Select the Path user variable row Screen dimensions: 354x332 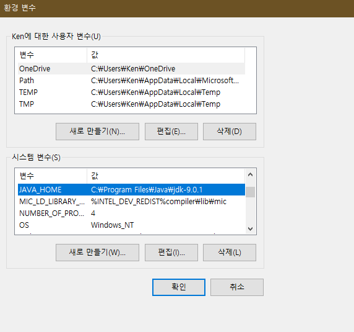(x=131, y=80)
